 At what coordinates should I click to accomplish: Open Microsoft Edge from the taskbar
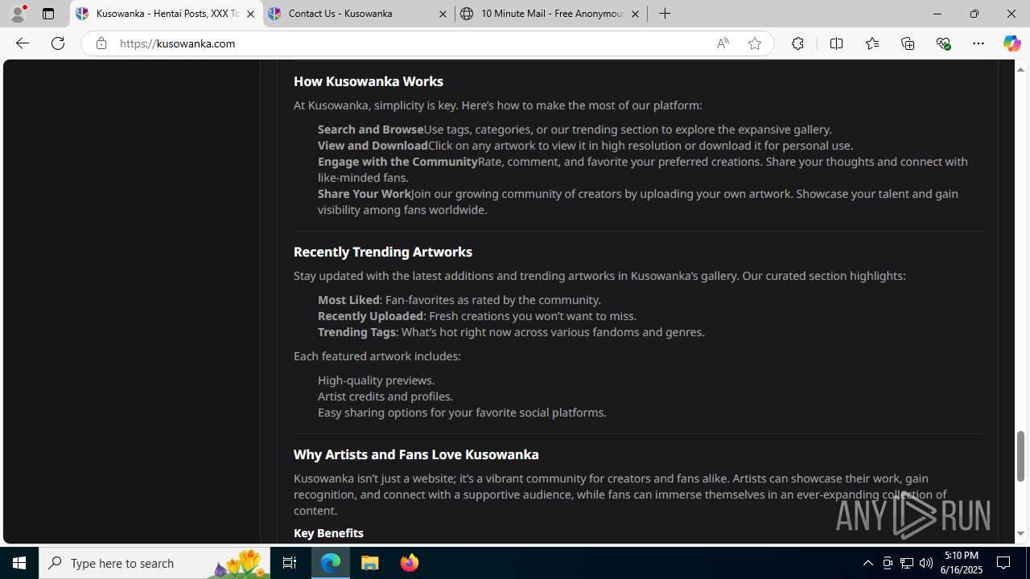click(331, 563)
